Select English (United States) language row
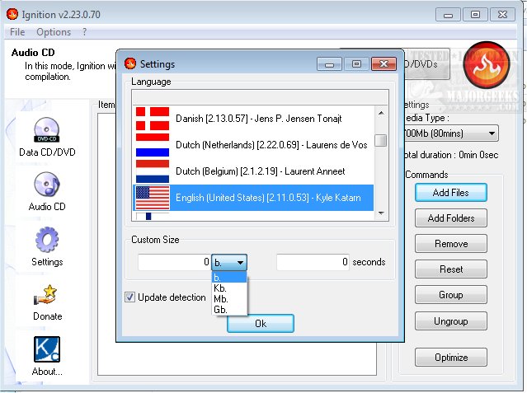 [253, 198]
